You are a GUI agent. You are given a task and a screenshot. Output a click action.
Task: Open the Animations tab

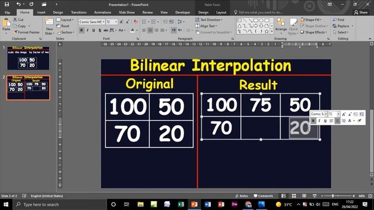point(103,12)
